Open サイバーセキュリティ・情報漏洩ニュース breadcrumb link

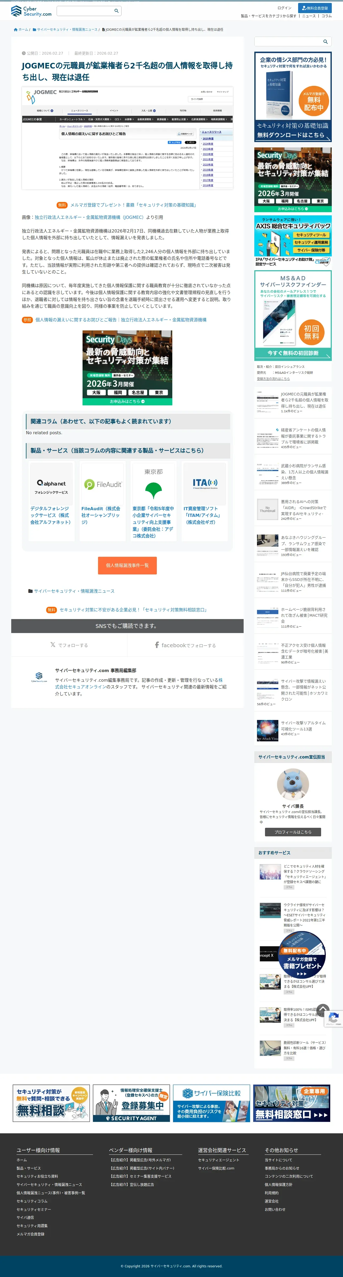click(x=67, y=30)
